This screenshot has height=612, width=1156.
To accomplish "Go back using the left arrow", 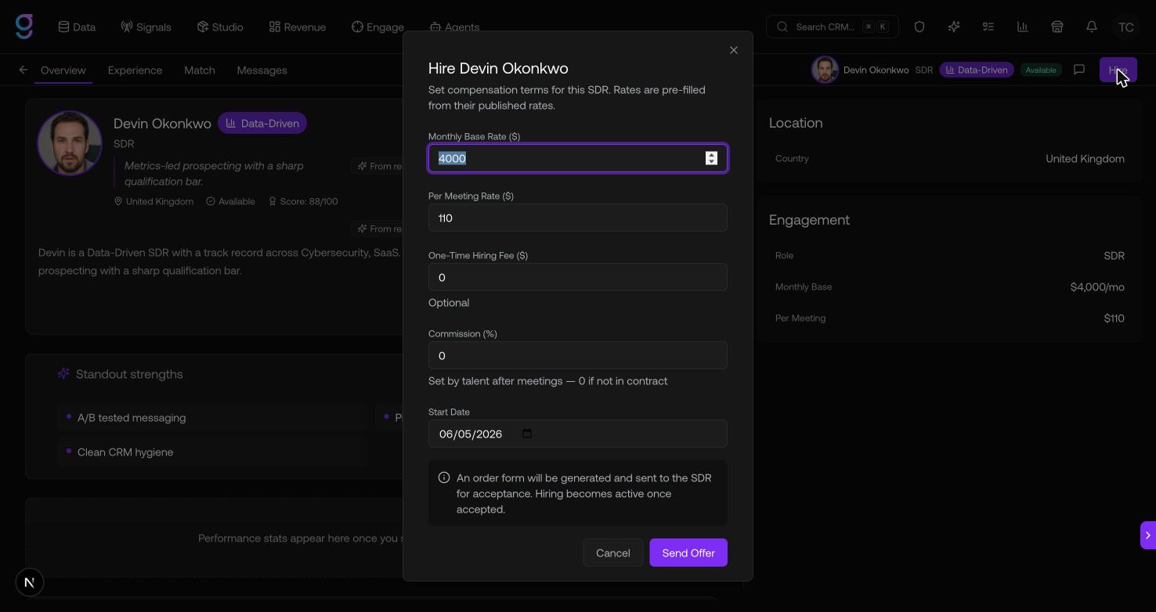I will pos(23,70).
